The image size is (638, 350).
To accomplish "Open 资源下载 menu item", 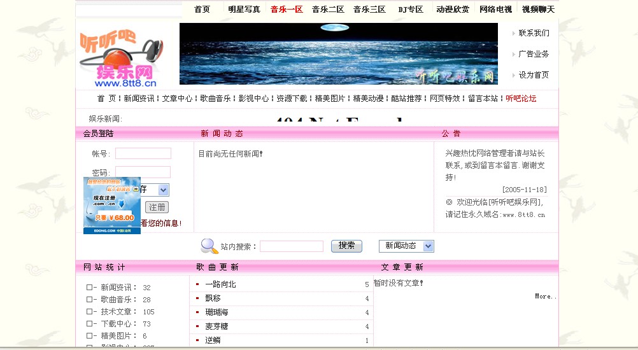I will pos(292,99).
